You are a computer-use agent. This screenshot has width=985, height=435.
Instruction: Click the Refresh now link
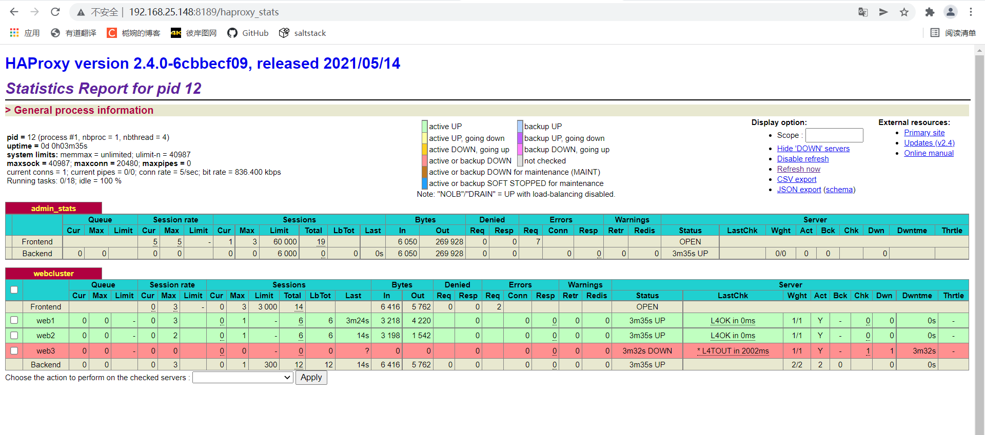(799, 169)
